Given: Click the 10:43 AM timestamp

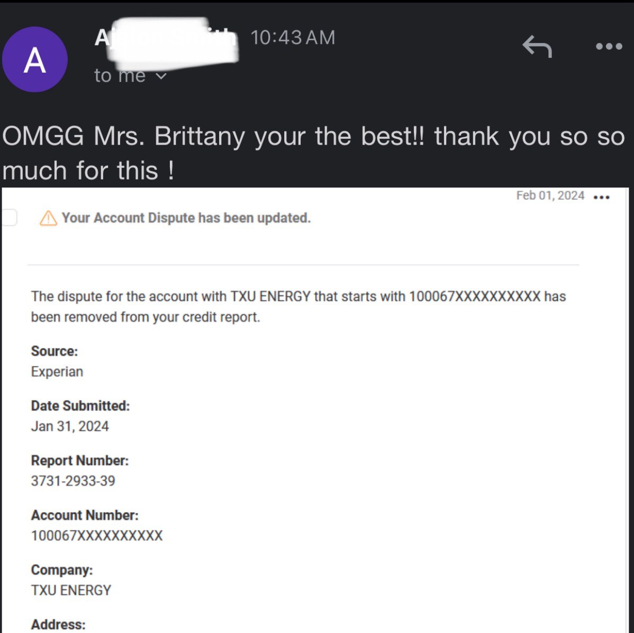Looking at the screenshot, I should tap(293, 38).
